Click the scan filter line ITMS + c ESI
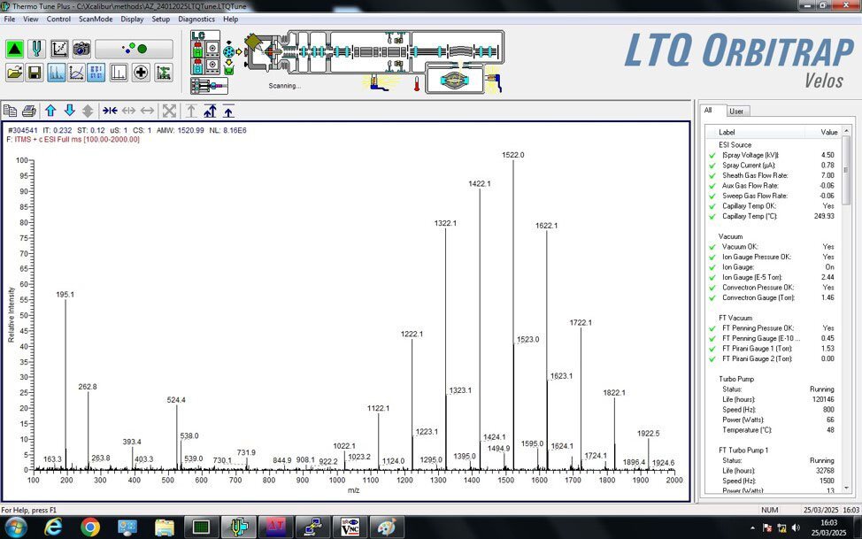 [x=73, y=140]
